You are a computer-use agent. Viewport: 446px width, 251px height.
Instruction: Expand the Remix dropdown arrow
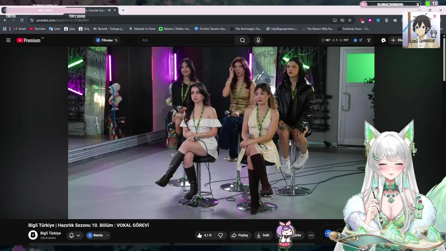pyautogui.click(x=107, y=235)
